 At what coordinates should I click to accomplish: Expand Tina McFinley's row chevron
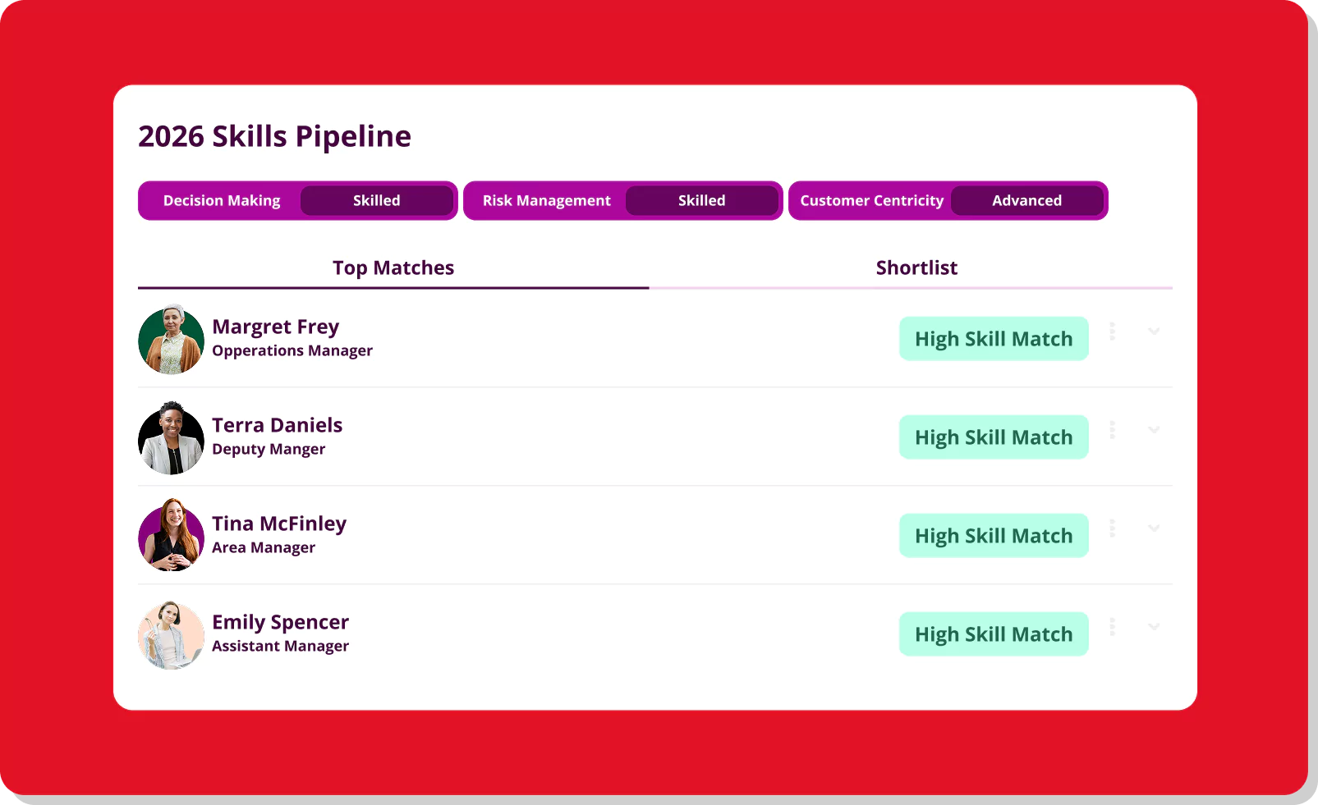pyautogui.click(x=1154, y=528)
